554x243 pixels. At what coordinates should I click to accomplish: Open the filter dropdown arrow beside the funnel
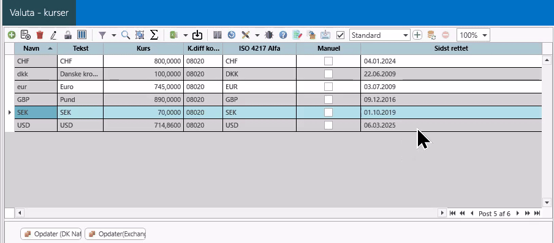[x=114, y=35]
